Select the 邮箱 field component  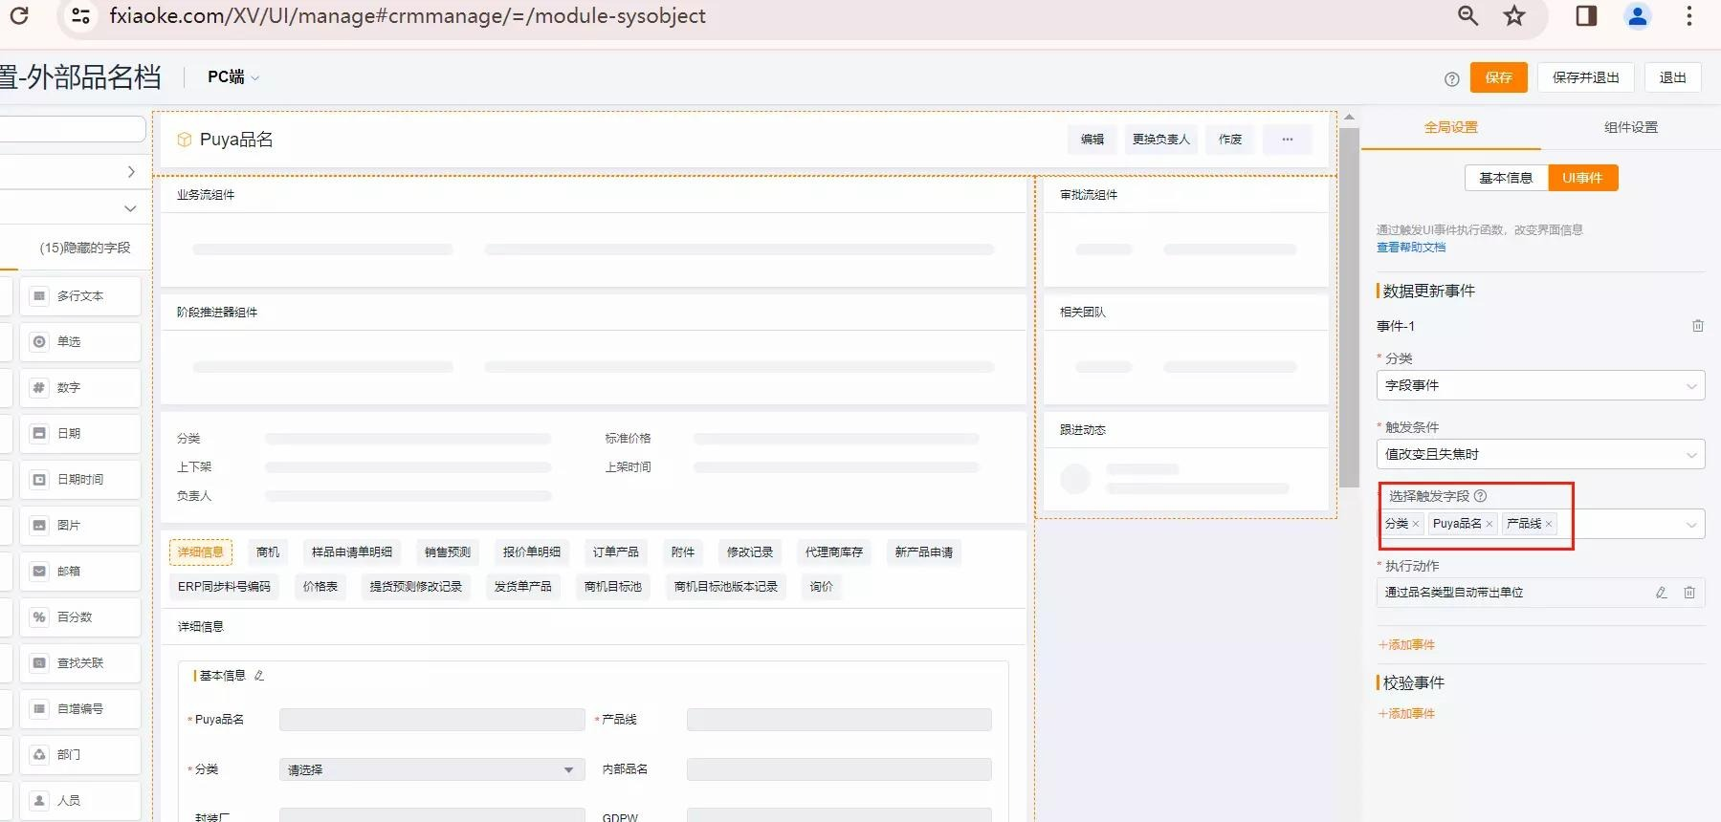80,572
